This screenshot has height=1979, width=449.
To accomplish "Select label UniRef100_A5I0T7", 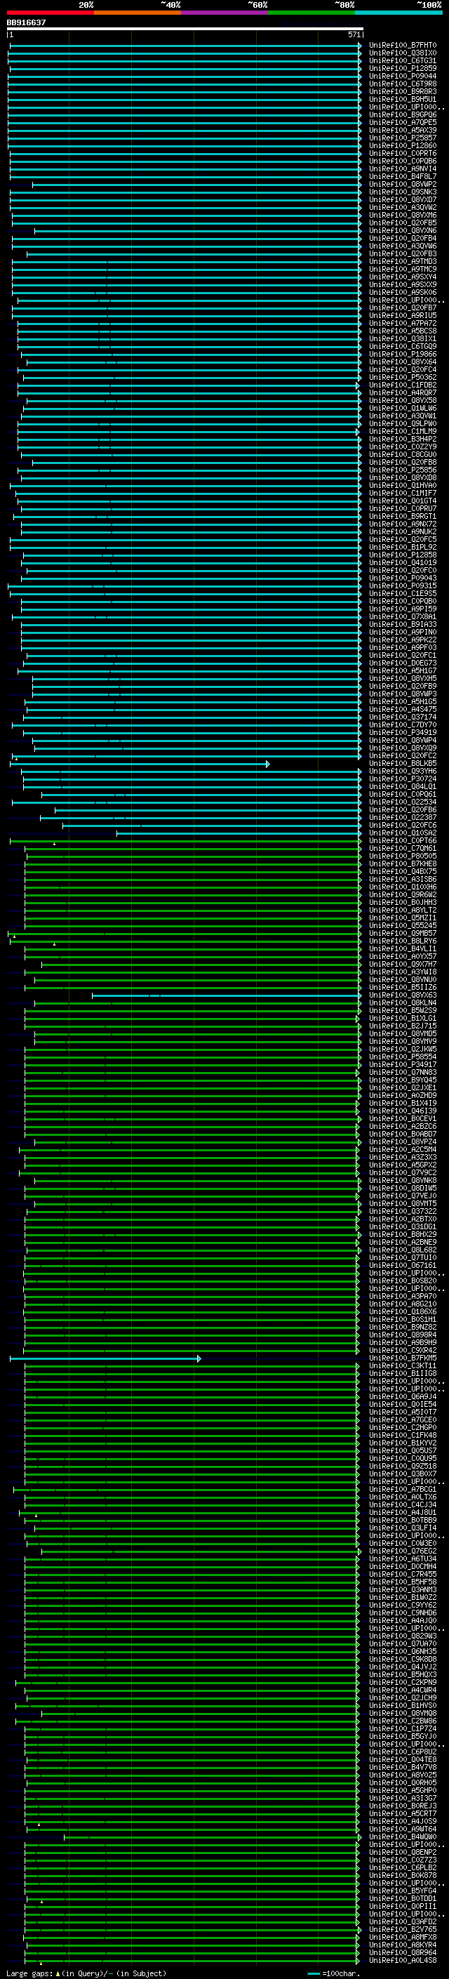I will pos(402,1412).
